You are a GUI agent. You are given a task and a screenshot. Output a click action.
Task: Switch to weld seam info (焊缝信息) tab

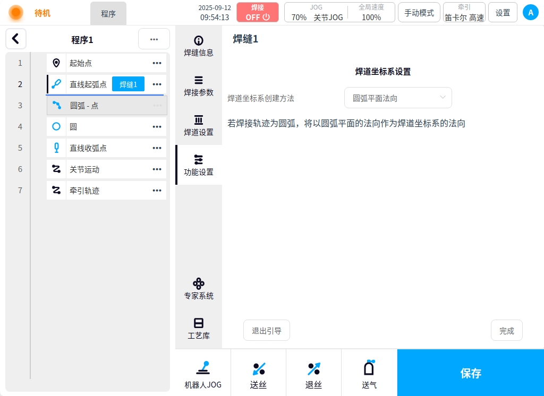199,46
